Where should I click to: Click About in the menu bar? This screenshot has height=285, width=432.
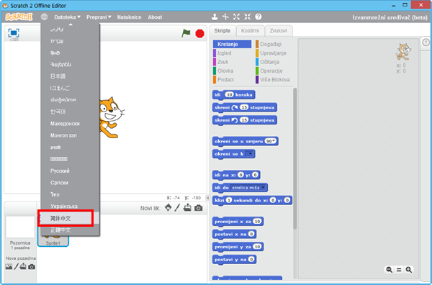[155, 17]
